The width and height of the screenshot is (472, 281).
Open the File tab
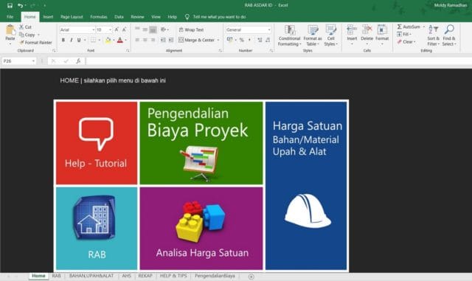tap(10, 17)
